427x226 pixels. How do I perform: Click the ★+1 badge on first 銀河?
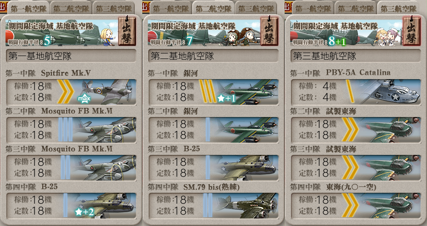click(226, 98)
